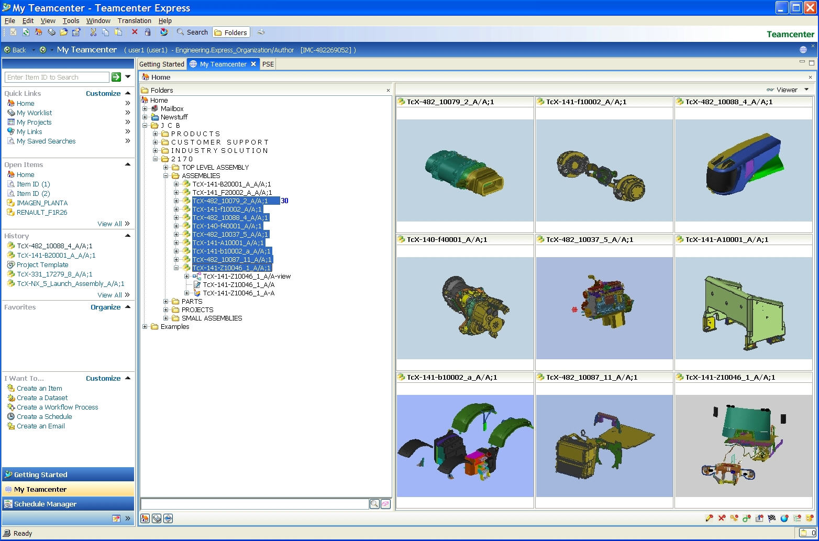
Task: Click the padlock icon in the toolbar
Action: coord(148,32)
